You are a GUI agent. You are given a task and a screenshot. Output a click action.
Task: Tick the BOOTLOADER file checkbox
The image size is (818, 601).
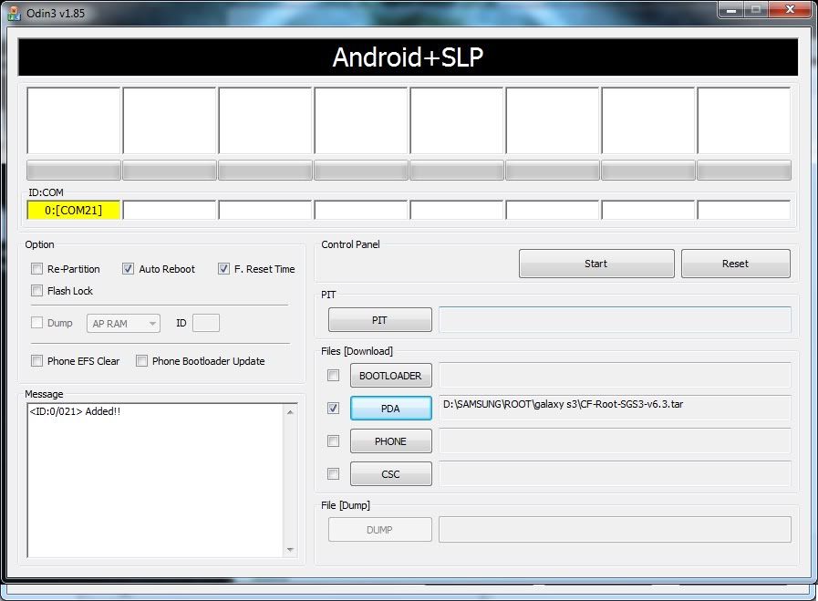point(334,376)
